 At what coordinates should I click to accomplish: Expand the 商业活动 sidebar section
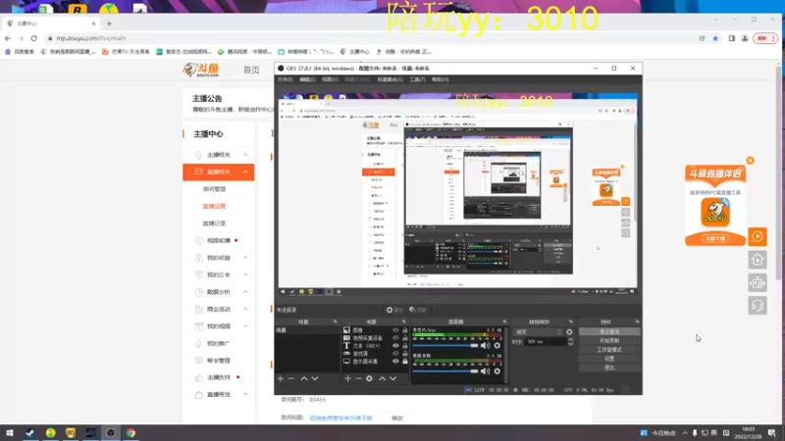(245, 309)
